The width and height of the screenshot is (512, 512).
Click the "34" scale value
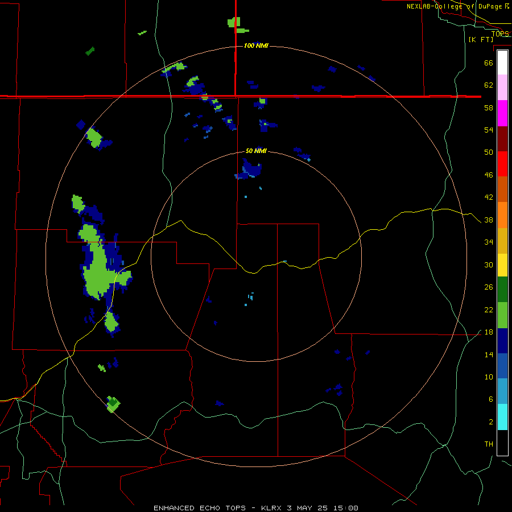[x=489, y=242]
